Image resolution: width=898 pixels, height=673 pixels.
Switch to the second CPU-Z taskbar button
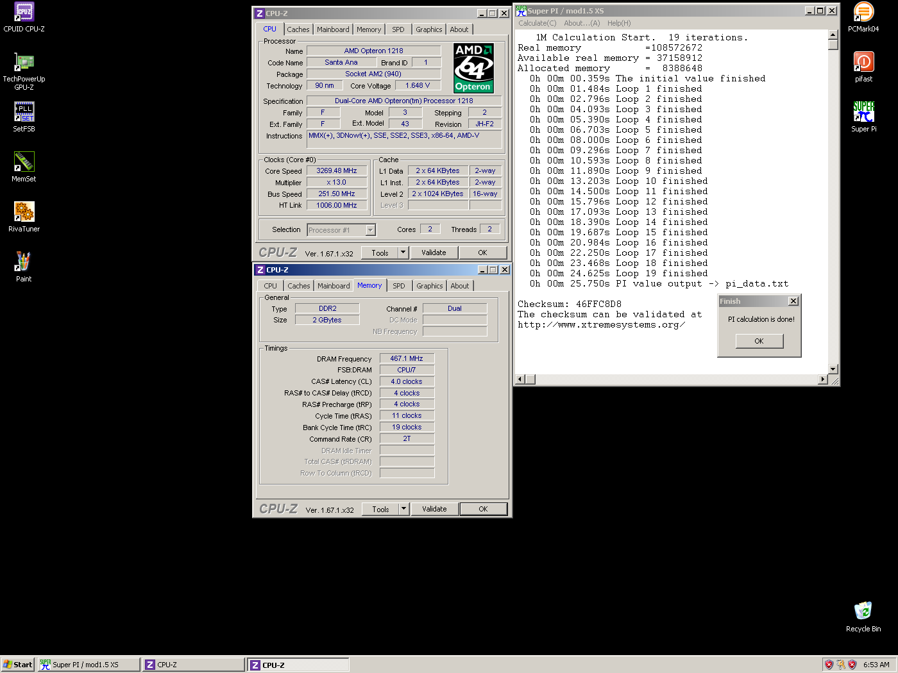(298, 665)
